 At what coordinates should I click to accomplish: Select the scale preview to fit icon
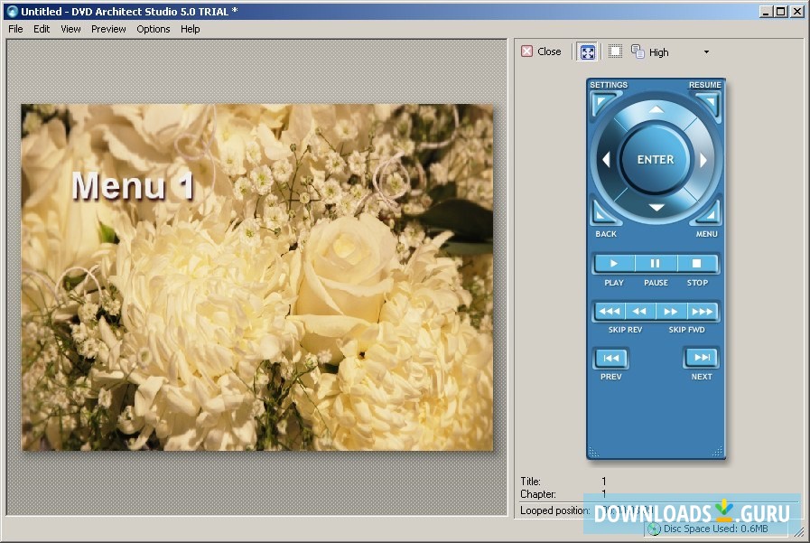pos(588,51)
